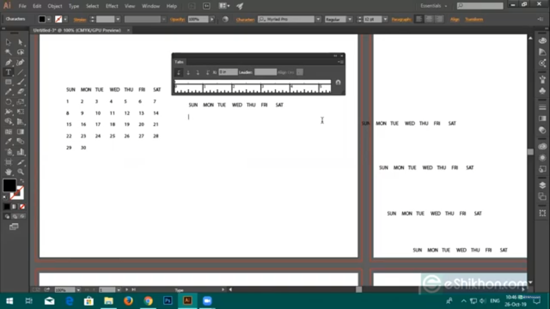Toggle the center-justified tab stop button
This screenshot has width=550, height=309.
click(188, 72)
